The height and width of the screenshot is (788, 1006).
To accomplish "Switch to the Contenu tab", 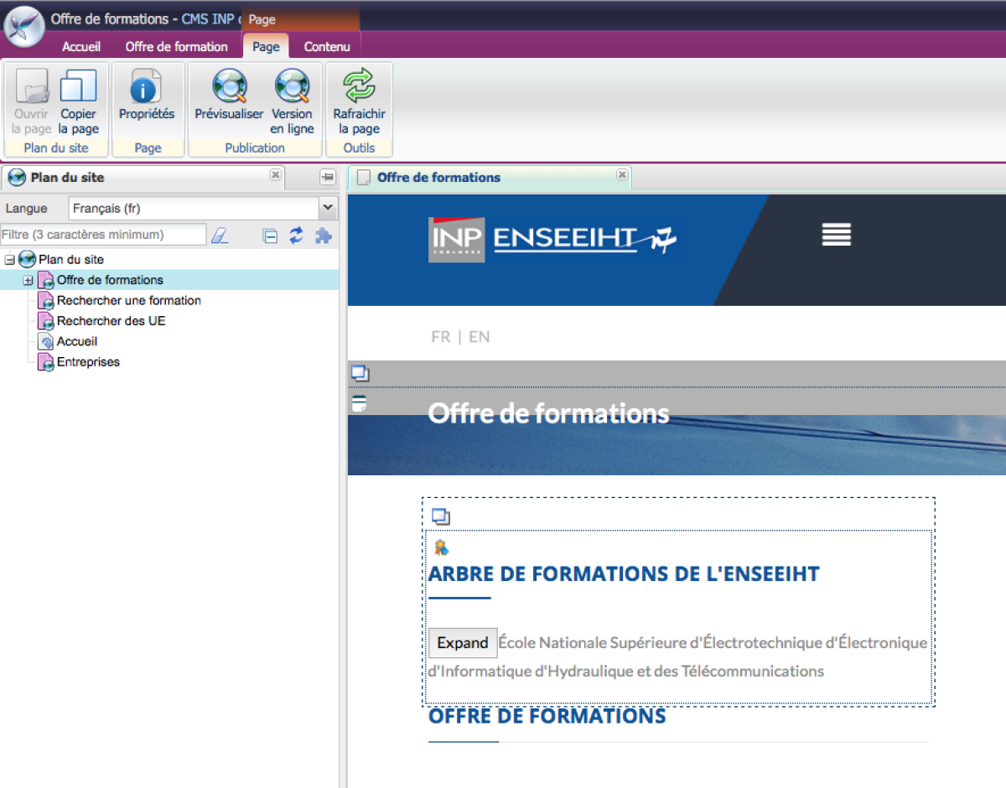I will pyautogui.click(x=326, y=46).
